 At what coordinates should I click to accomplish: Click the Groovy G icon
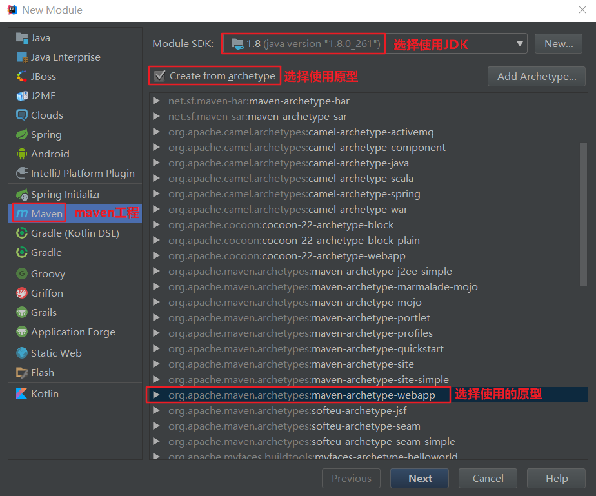(22, 273)
